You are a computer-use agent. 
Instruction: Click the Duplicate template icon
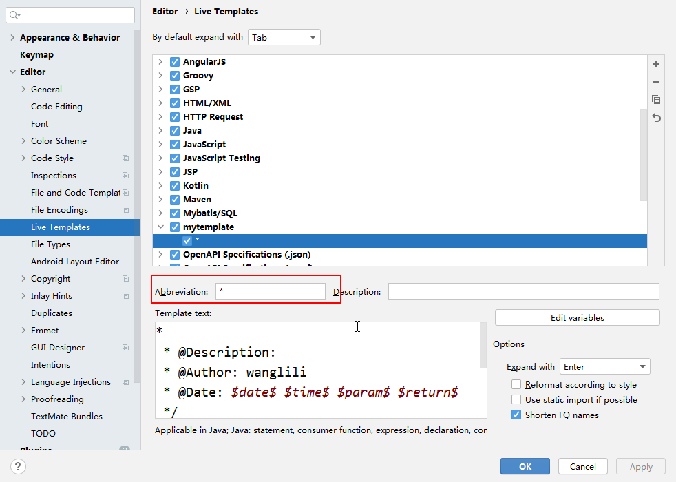point(656,100)
